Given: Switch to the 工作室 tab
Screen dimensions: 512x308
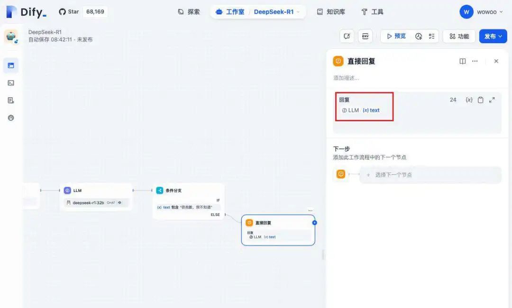Looking at the screenshot, I should [230, 12].
